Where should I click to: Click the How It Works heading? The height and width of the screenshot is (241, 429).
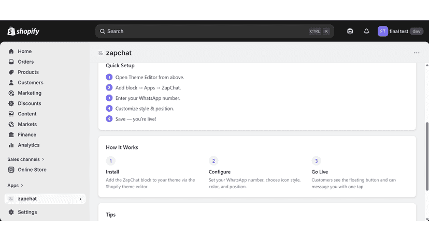coord(122,147)
